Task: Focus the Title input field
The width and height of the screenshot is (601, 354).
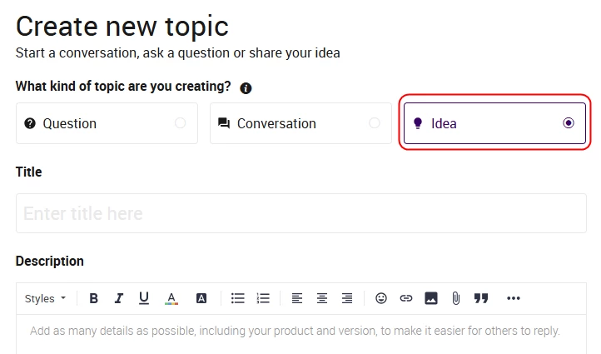Action: (x=301, y=213)
